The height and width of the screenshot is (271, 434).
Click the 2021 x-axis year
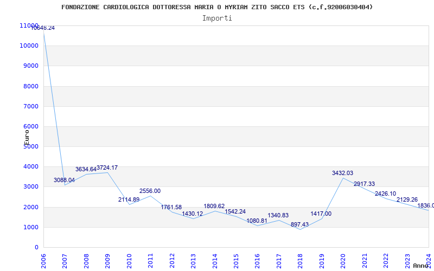pyautogui.click(x=364, y=260)
